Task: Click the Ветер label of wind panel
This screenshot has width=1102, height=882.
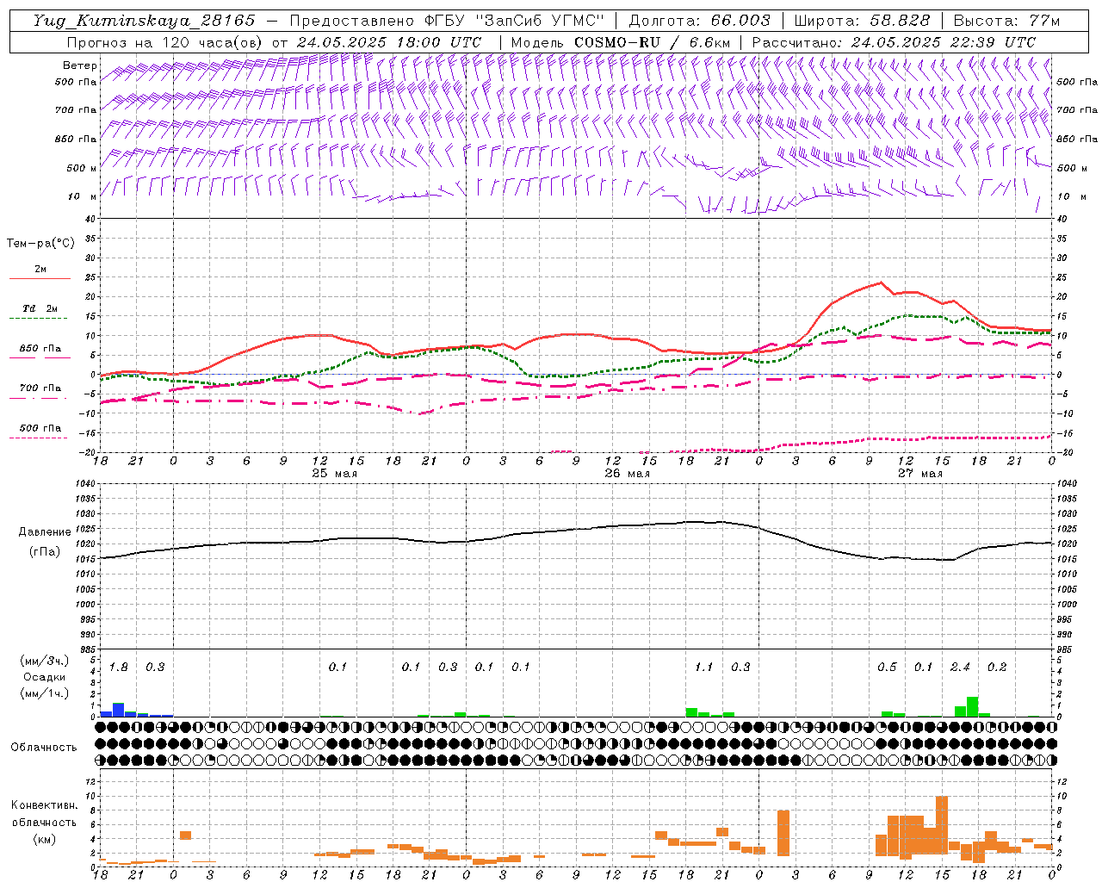Action: [x=80, y=65]
